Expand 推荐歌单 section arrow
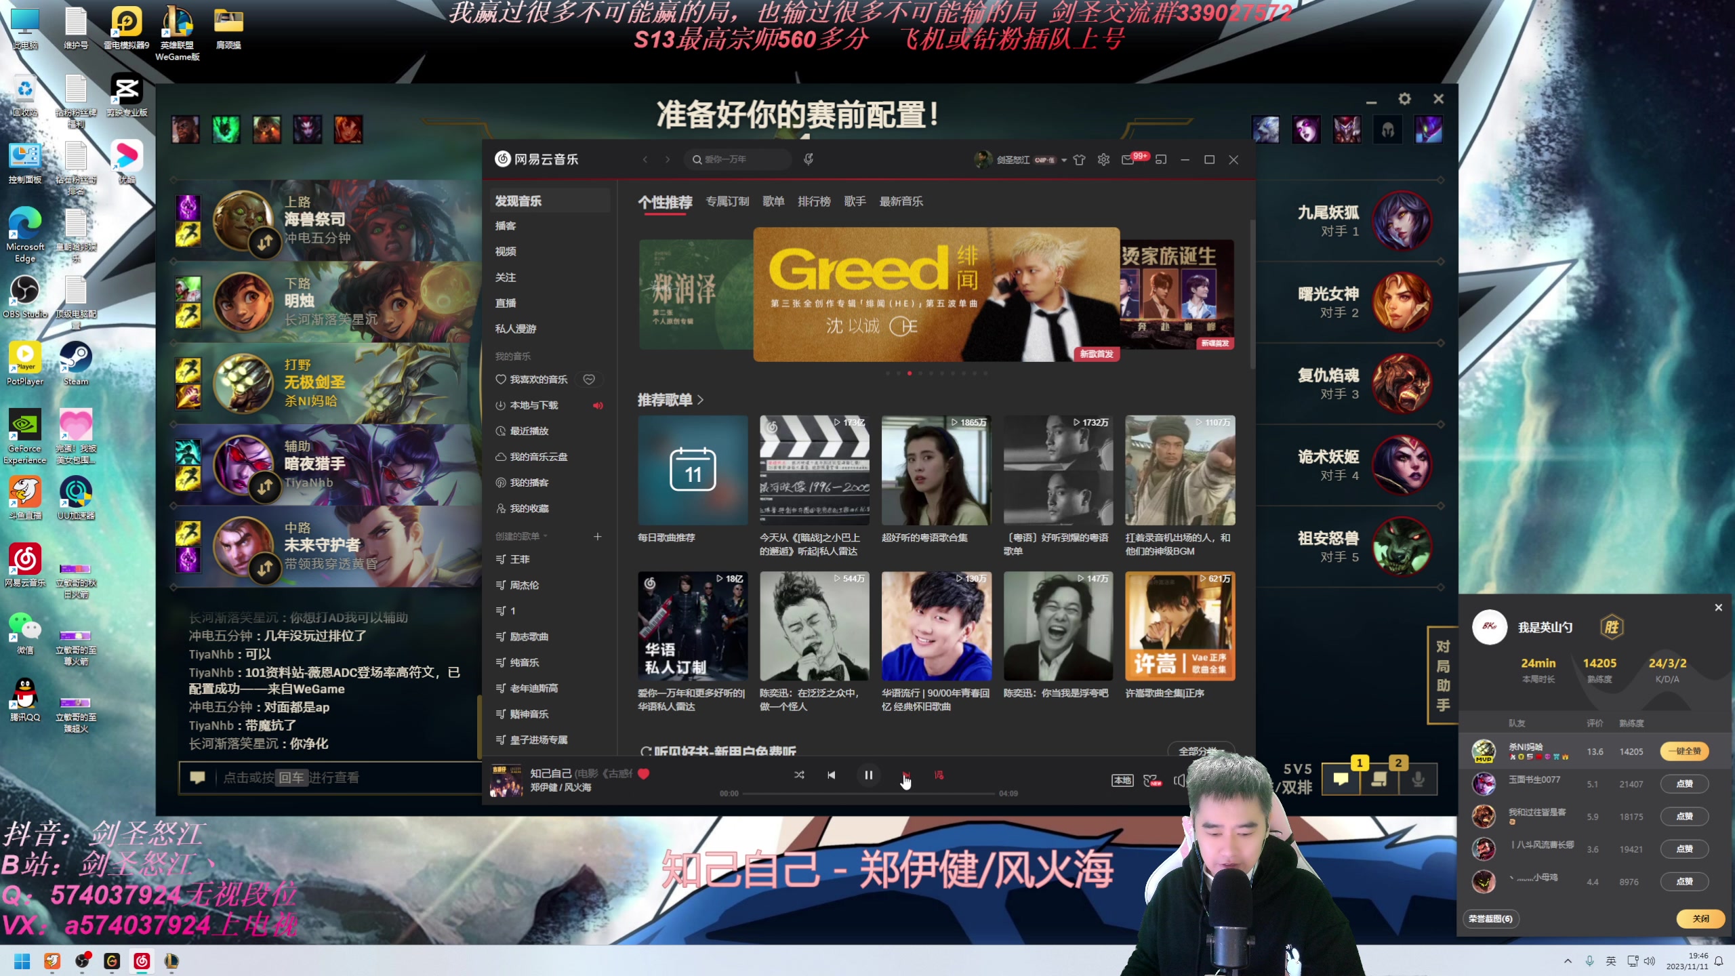Image resolution: width=1735 pixels, height=976 pixels. (700, 400)
